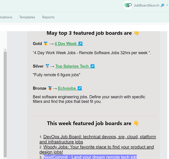Open the Reports tab
This screenshot has width=169, height=159.
pyautogui.click(x=48, y=17)
